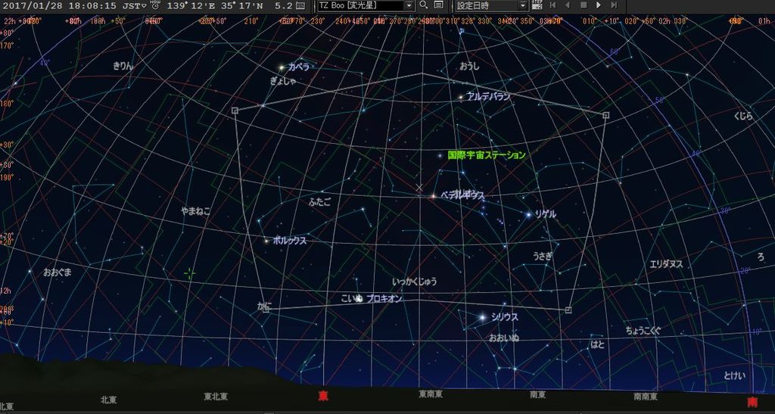This screenshot has height=414, width=775.
Task: Click the はと constellation name
Action: [x=597, y=344]
